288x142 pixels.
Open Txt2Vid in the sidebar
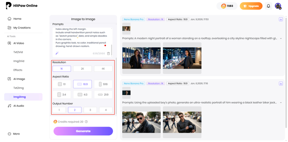18,52
